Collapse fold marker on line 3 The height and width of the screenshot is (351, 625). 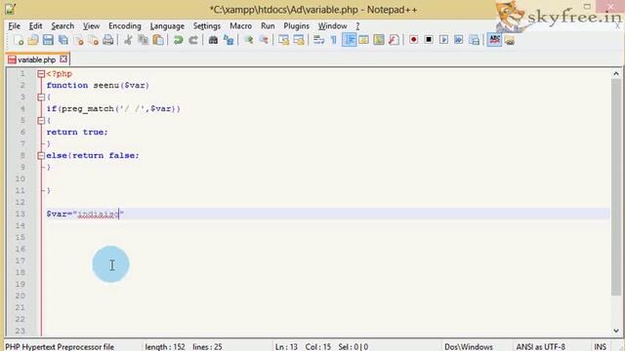click(41, 97)
